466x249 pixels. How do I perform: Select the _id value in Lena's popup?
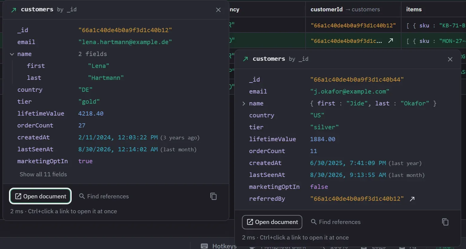125,30
